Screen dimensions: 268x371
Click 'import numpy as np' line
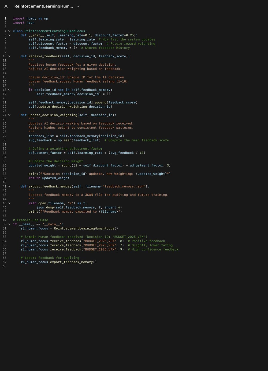point(31,18)
